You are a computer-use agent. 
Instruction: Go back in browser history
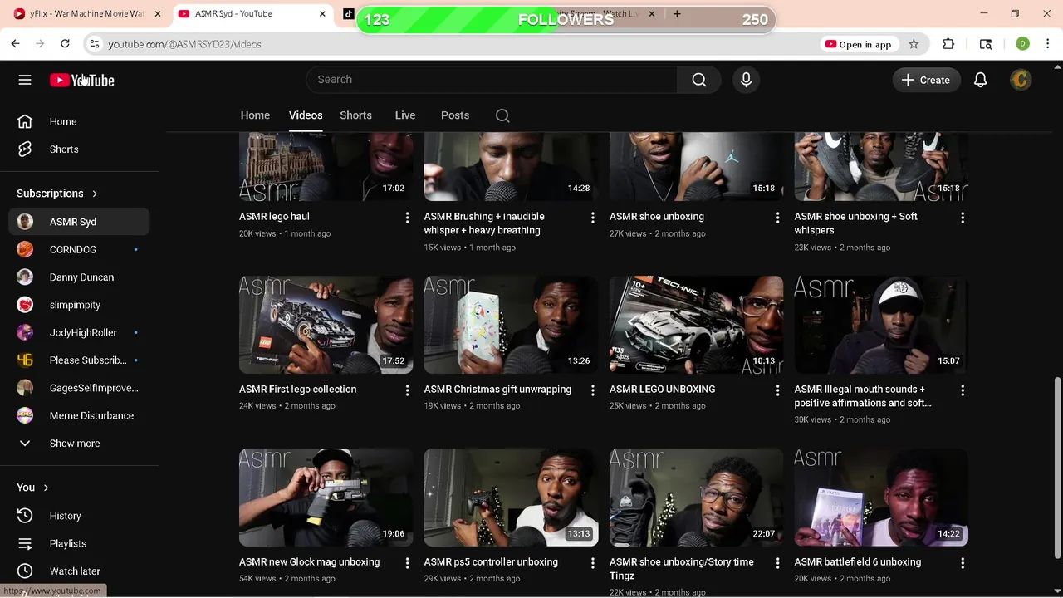(16, 44)
